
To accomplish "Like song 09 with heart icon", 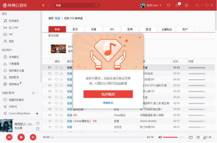I will tap(56, 115).
